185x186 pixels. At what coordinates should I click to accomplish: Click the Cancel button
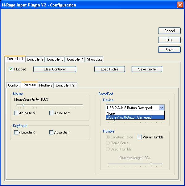[x=169, y=31]
